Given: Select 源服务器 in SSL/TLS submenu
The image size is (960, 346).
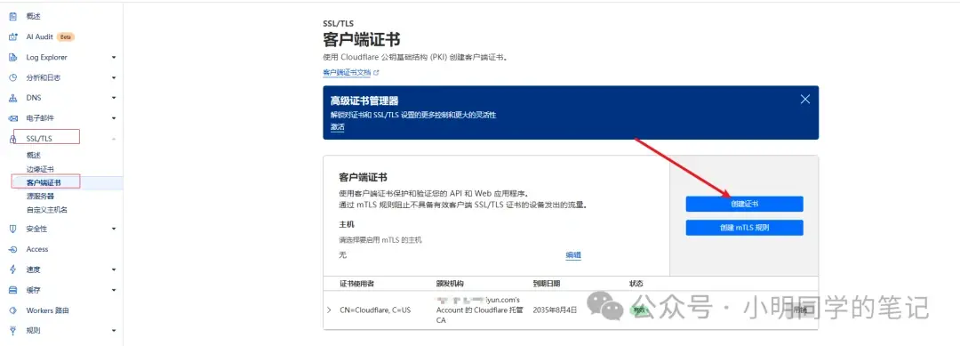Looking at the screenshot, I should tap(40, 196).
